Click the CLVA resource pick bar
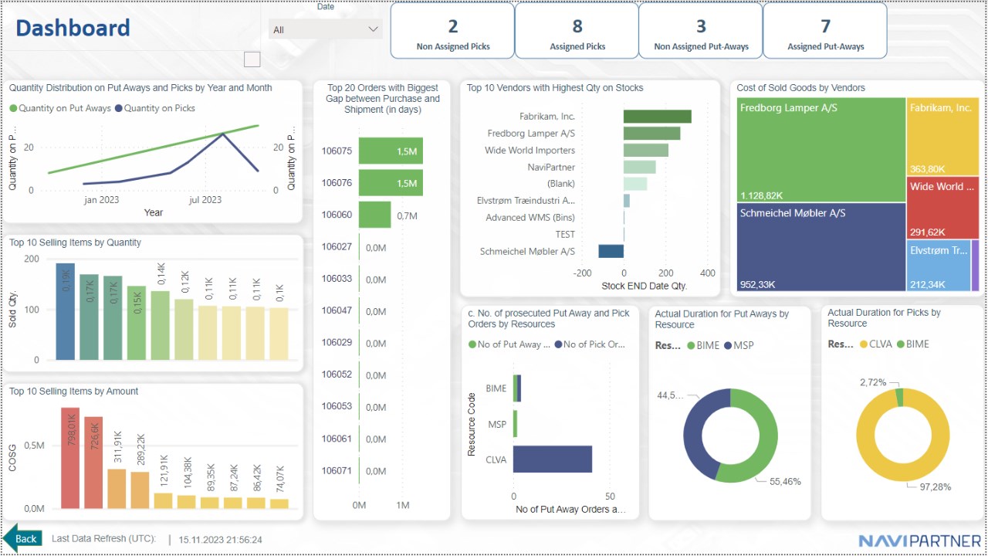988x556 pixels. (553, 459)
